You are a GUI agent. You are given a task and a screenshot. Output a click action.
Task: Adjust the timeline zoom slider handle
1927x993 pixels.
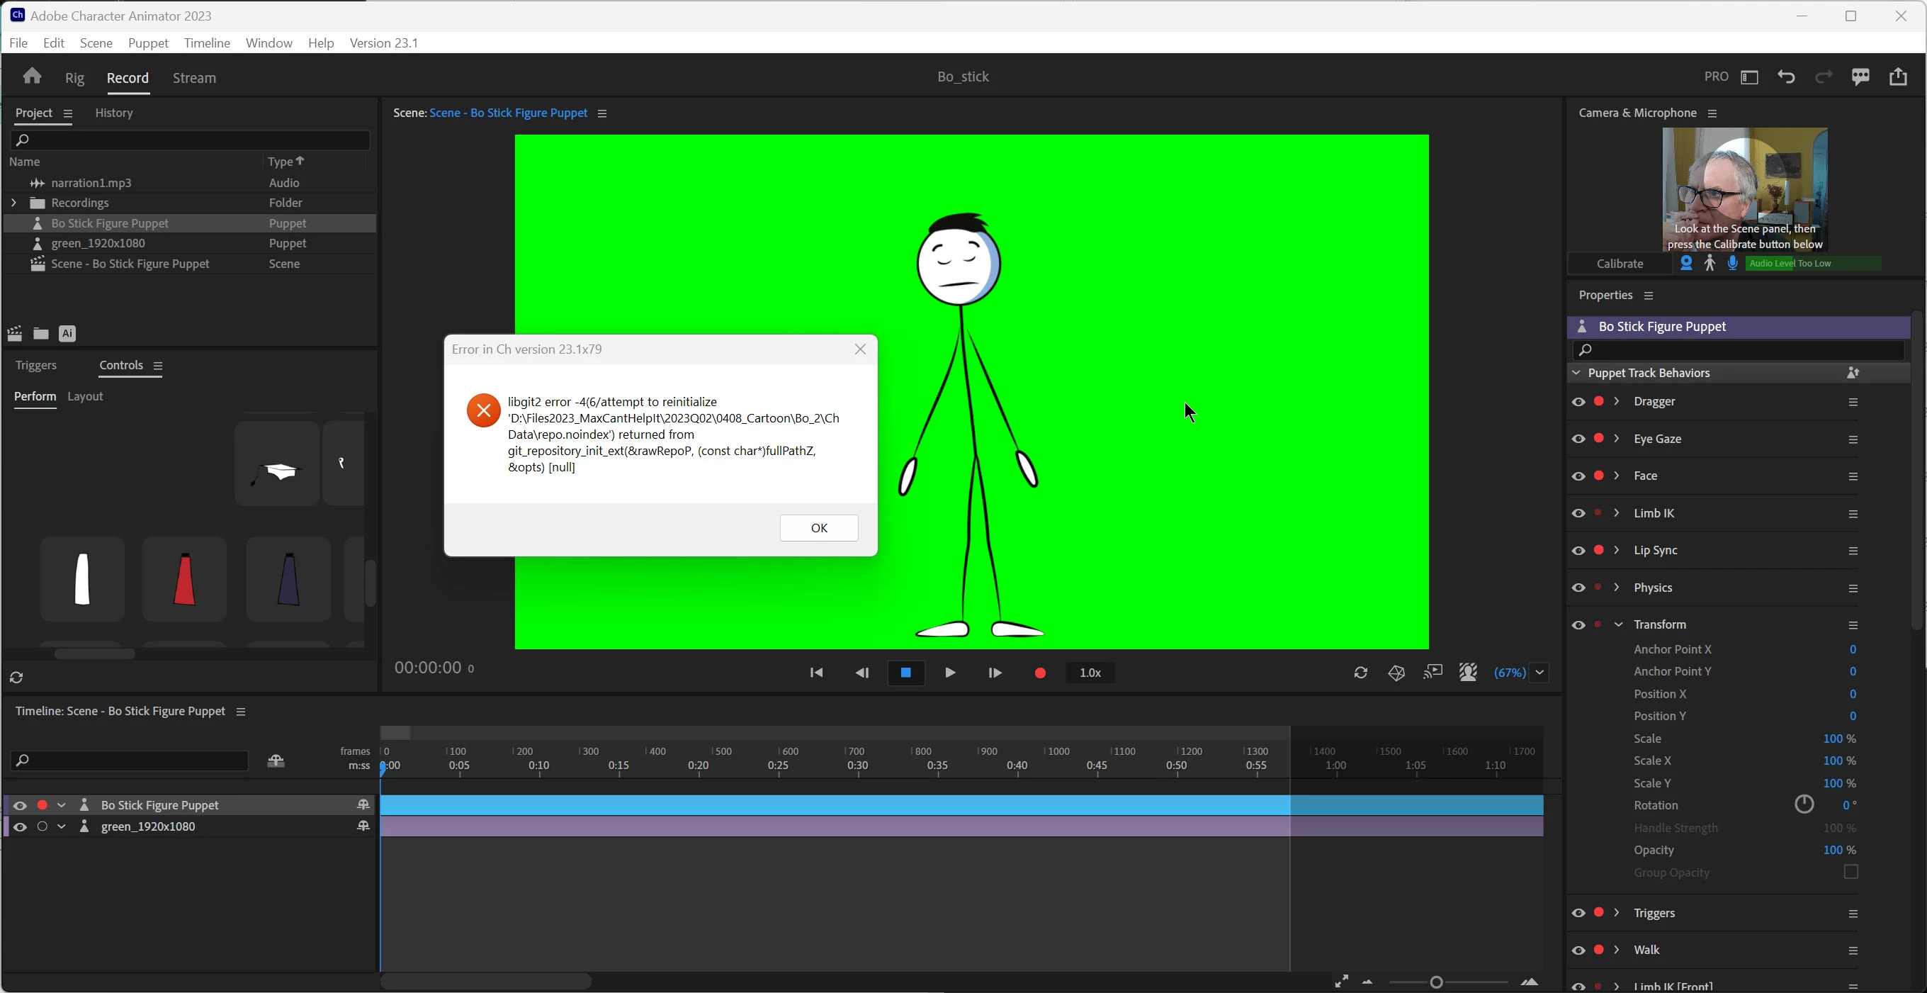click(1435, 982)
